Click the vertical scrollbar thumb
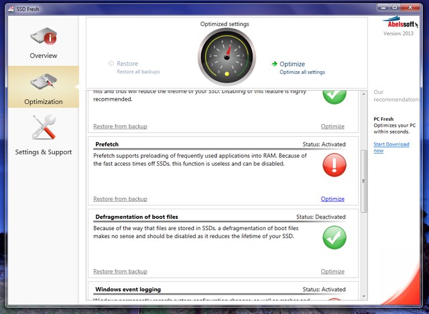 363,181
